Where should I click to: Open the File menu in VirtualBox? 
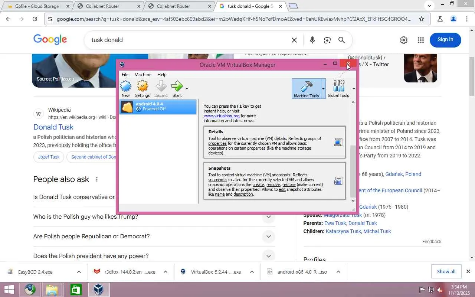tap(125, 75)
